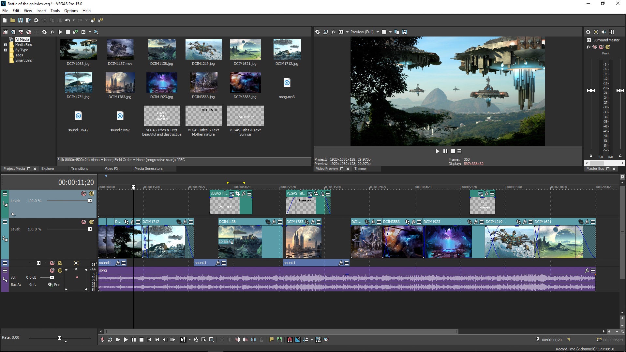Click the Record button in transport bar
The image size is (626, 352).
(x=103, y=340)
